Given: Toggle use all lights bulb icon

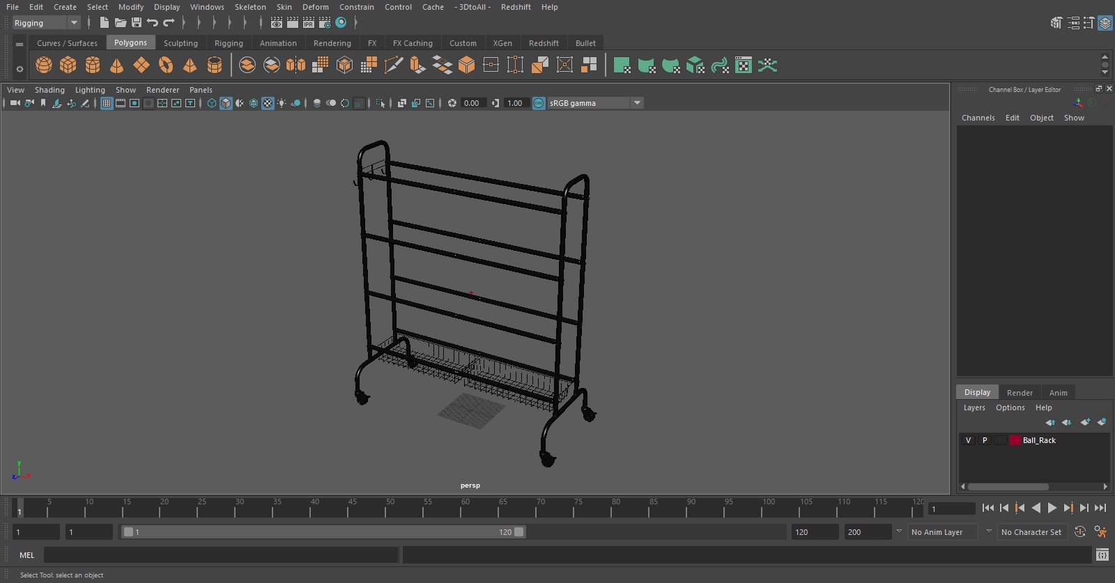Looking at the screenshot, I should point(282,103).
